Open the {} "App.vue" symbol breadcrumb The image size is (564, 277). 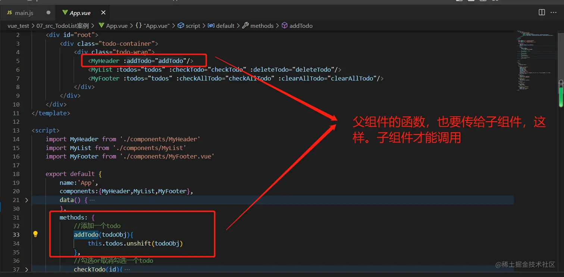[152, 26]
